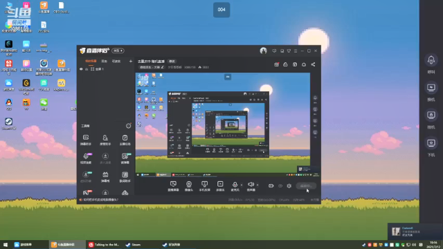Image resolution: width=443 pixels, height=249 pixels.
Task: Open QQ penguin desktop shortcut
Action: point(9,104)
